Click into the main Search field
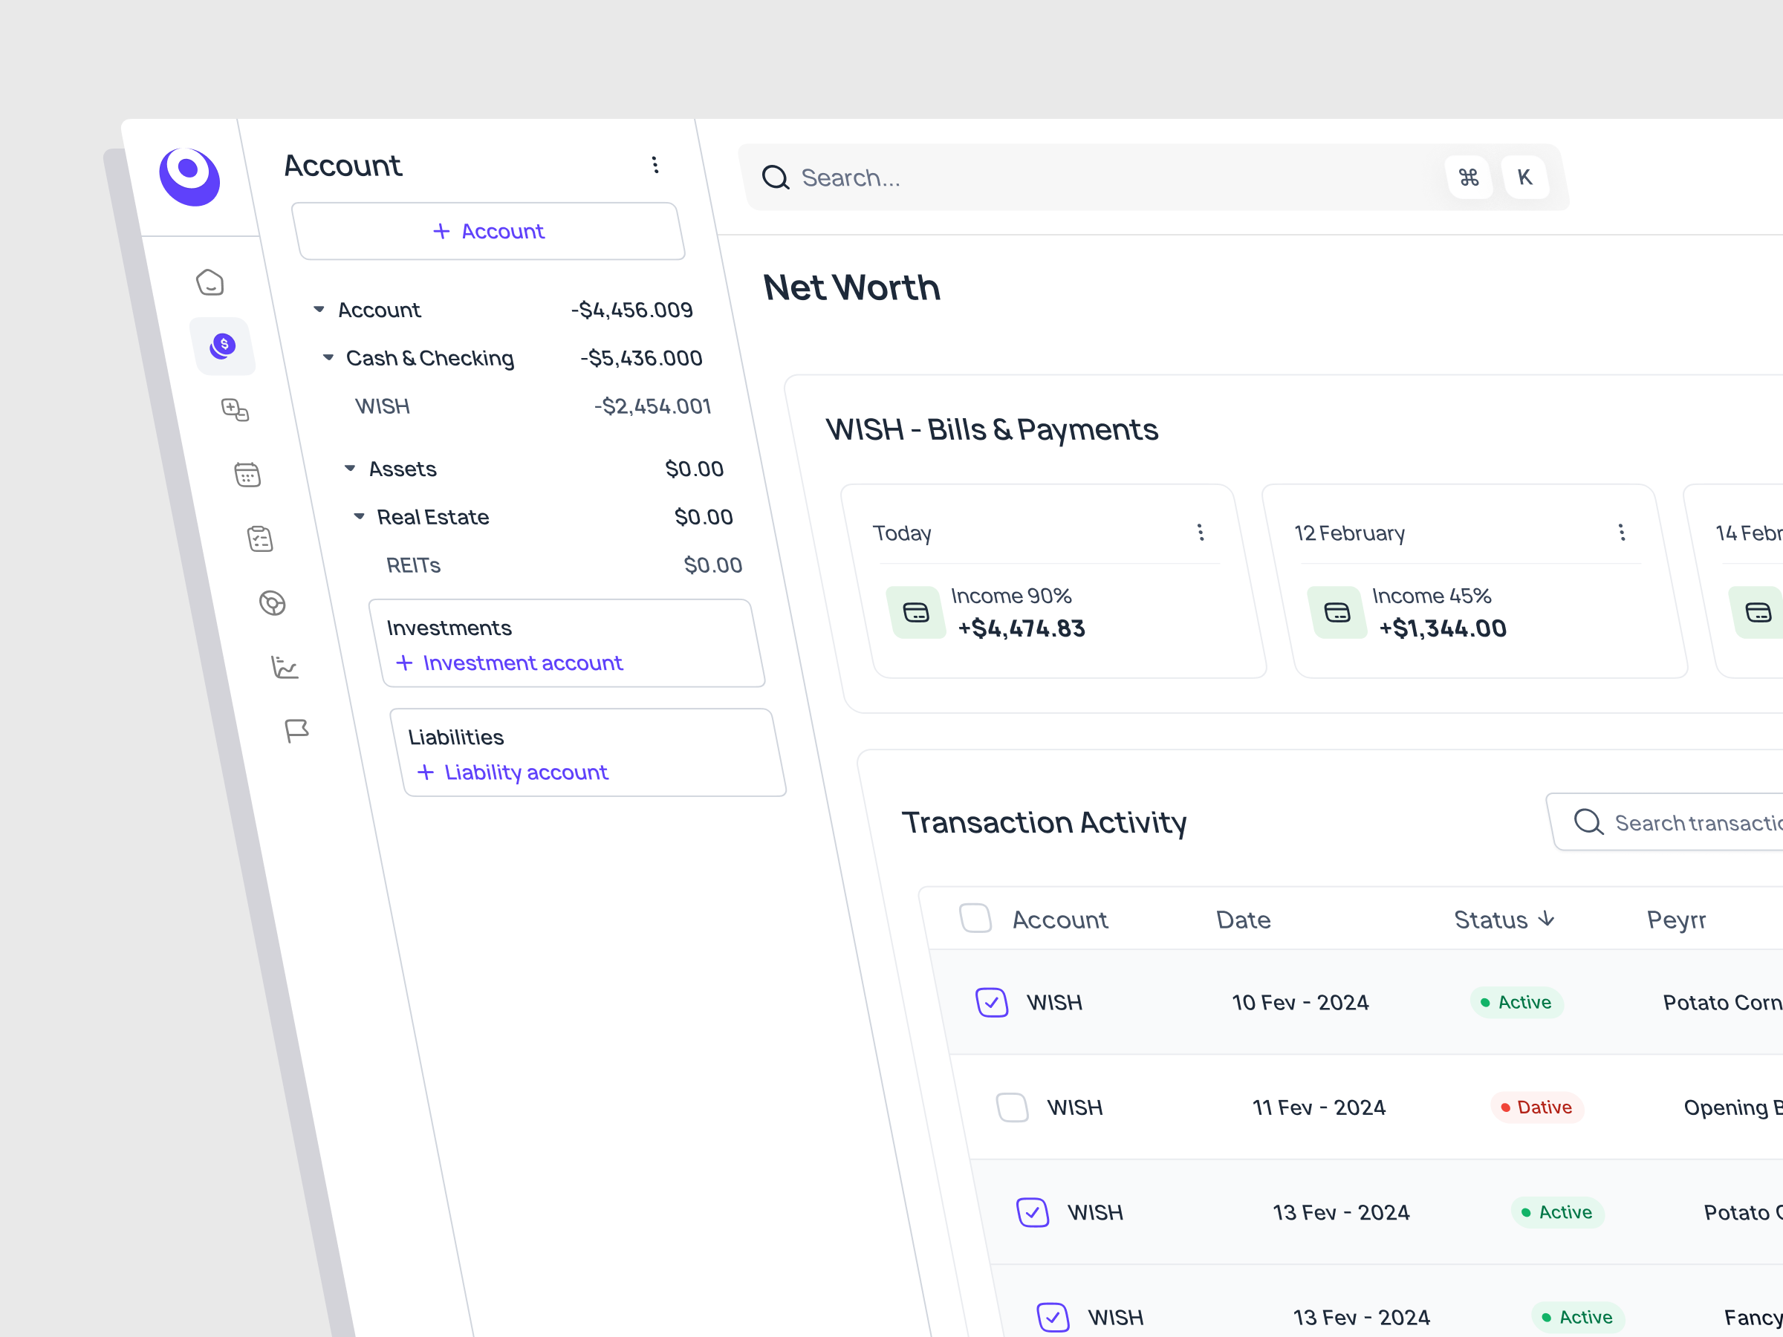Image resolution: width=1783 pixels, height=1337 pixels. 1154,178
